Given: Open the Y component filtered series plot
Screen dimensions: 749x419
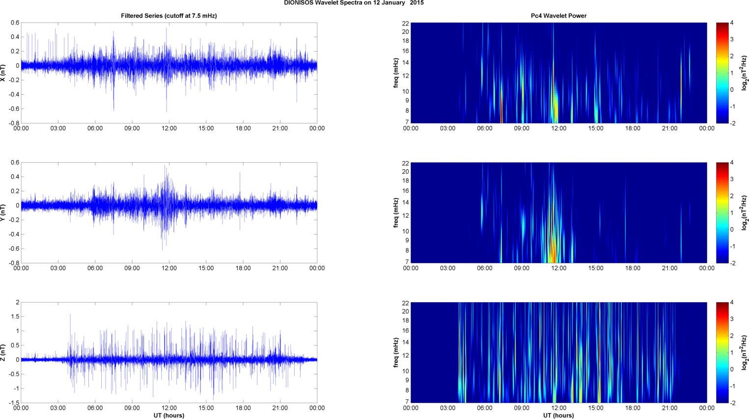Looking at the screenshot, I should click(169, 212).
